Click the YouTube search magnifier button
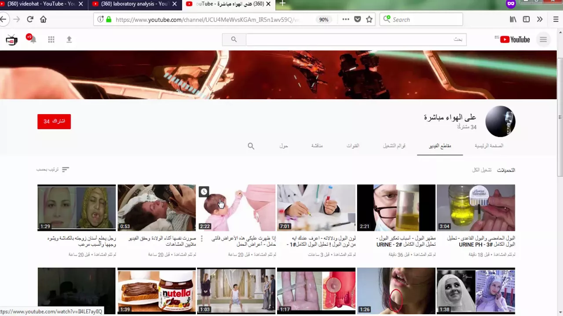 234,39
